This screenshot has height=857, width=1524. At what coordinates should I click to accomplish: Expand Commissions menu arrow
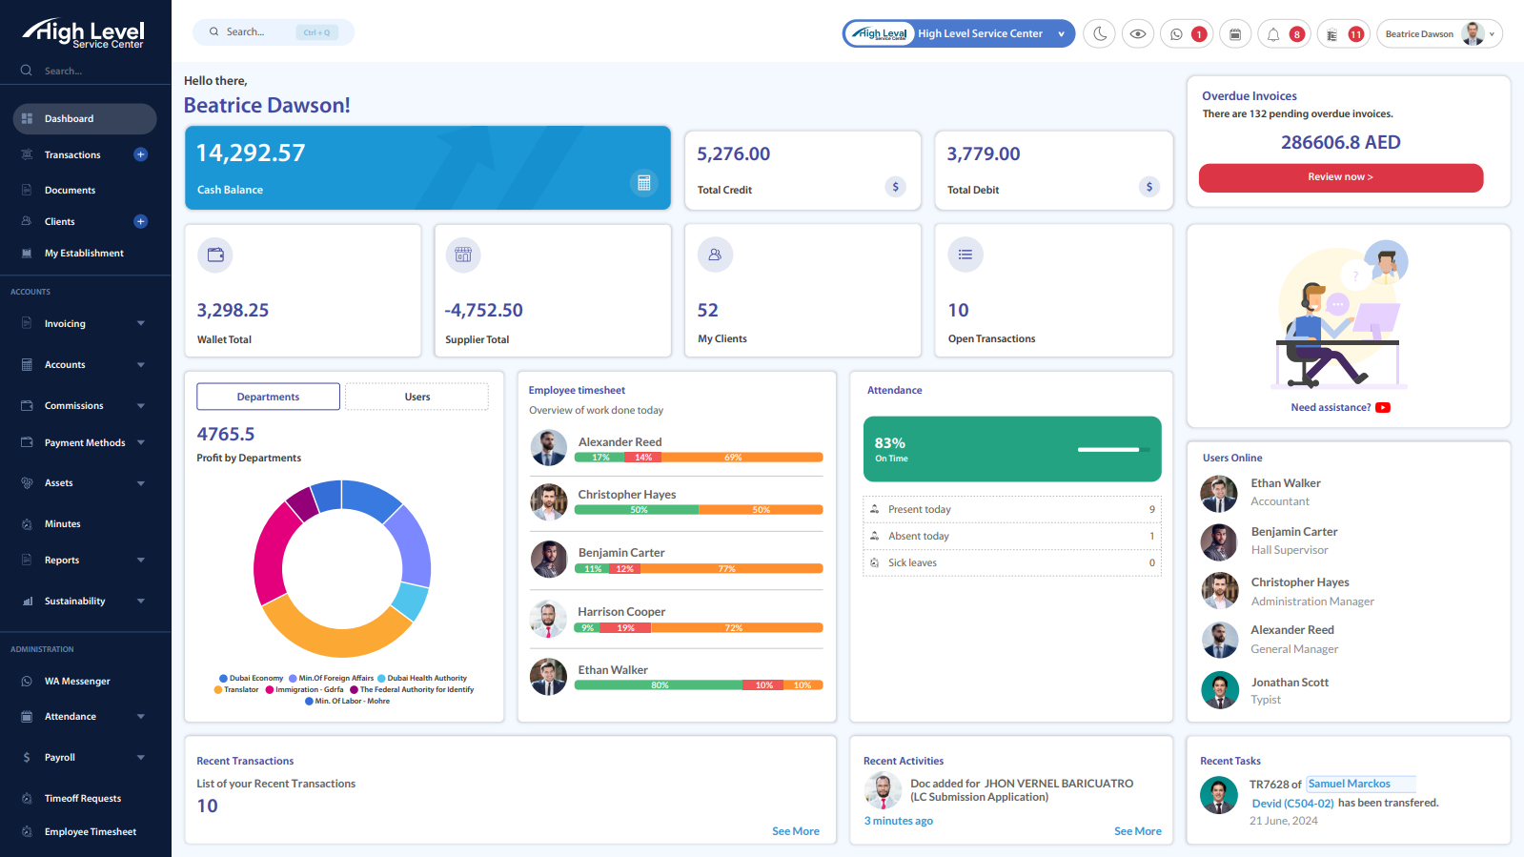point(141,405)
